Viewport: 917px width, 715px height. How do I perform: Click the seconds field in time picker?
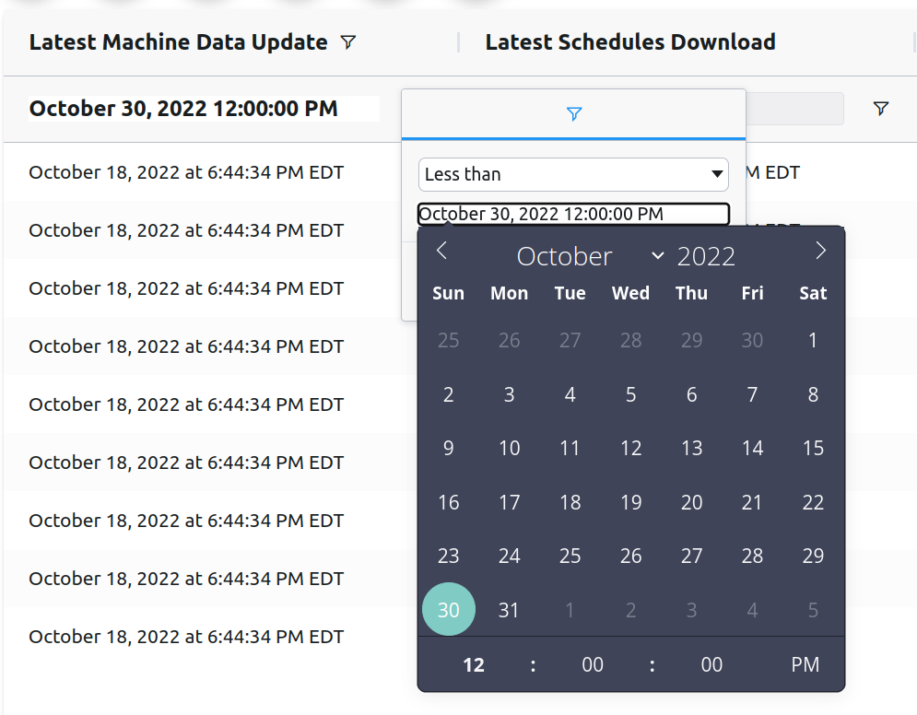(711, 664)
